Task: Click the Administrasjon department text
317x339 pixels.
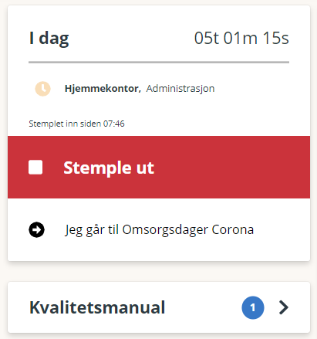Action: tap(180, 89)
